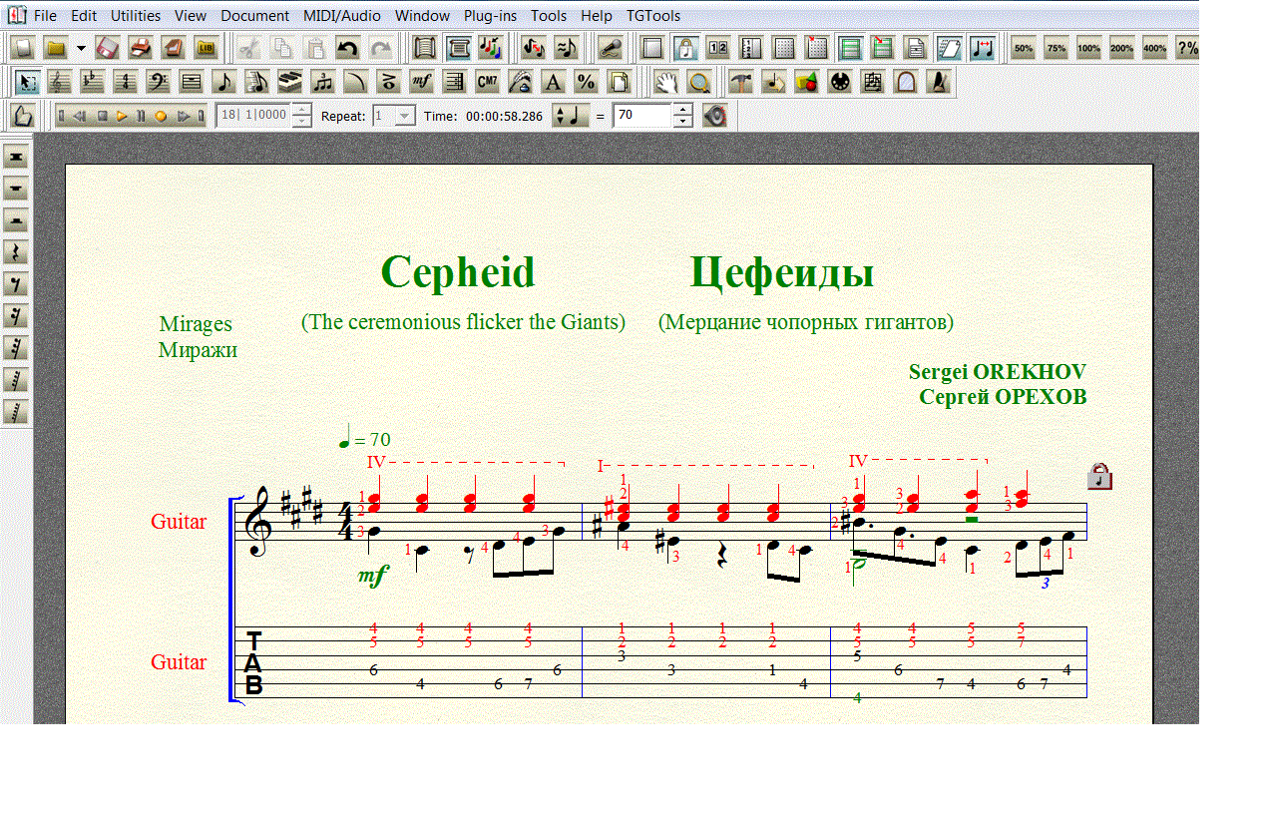
Task: Open the TGTools menu
Action: [653, 16]
